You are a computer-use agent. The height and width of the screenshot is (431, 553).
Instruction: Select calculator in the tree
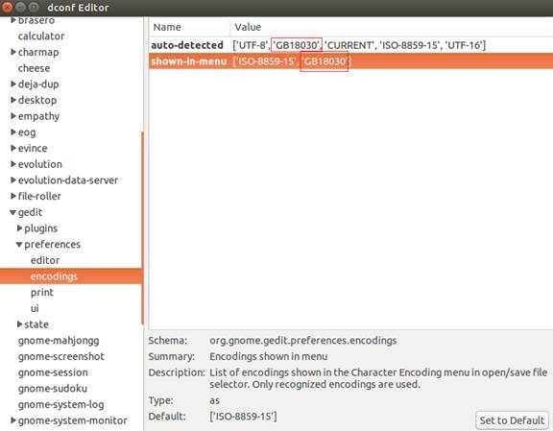point(41,36)
